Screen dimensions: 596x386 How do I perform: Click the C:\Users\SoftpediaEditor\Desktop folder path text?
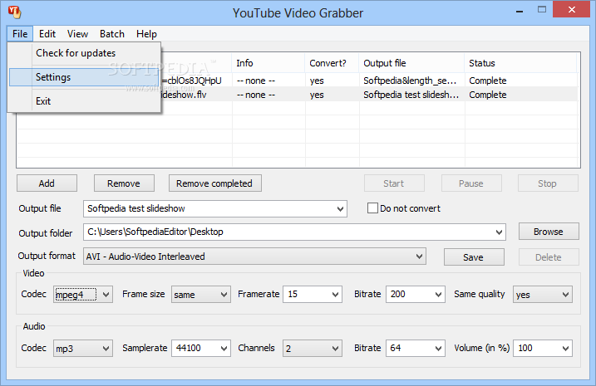155,232
